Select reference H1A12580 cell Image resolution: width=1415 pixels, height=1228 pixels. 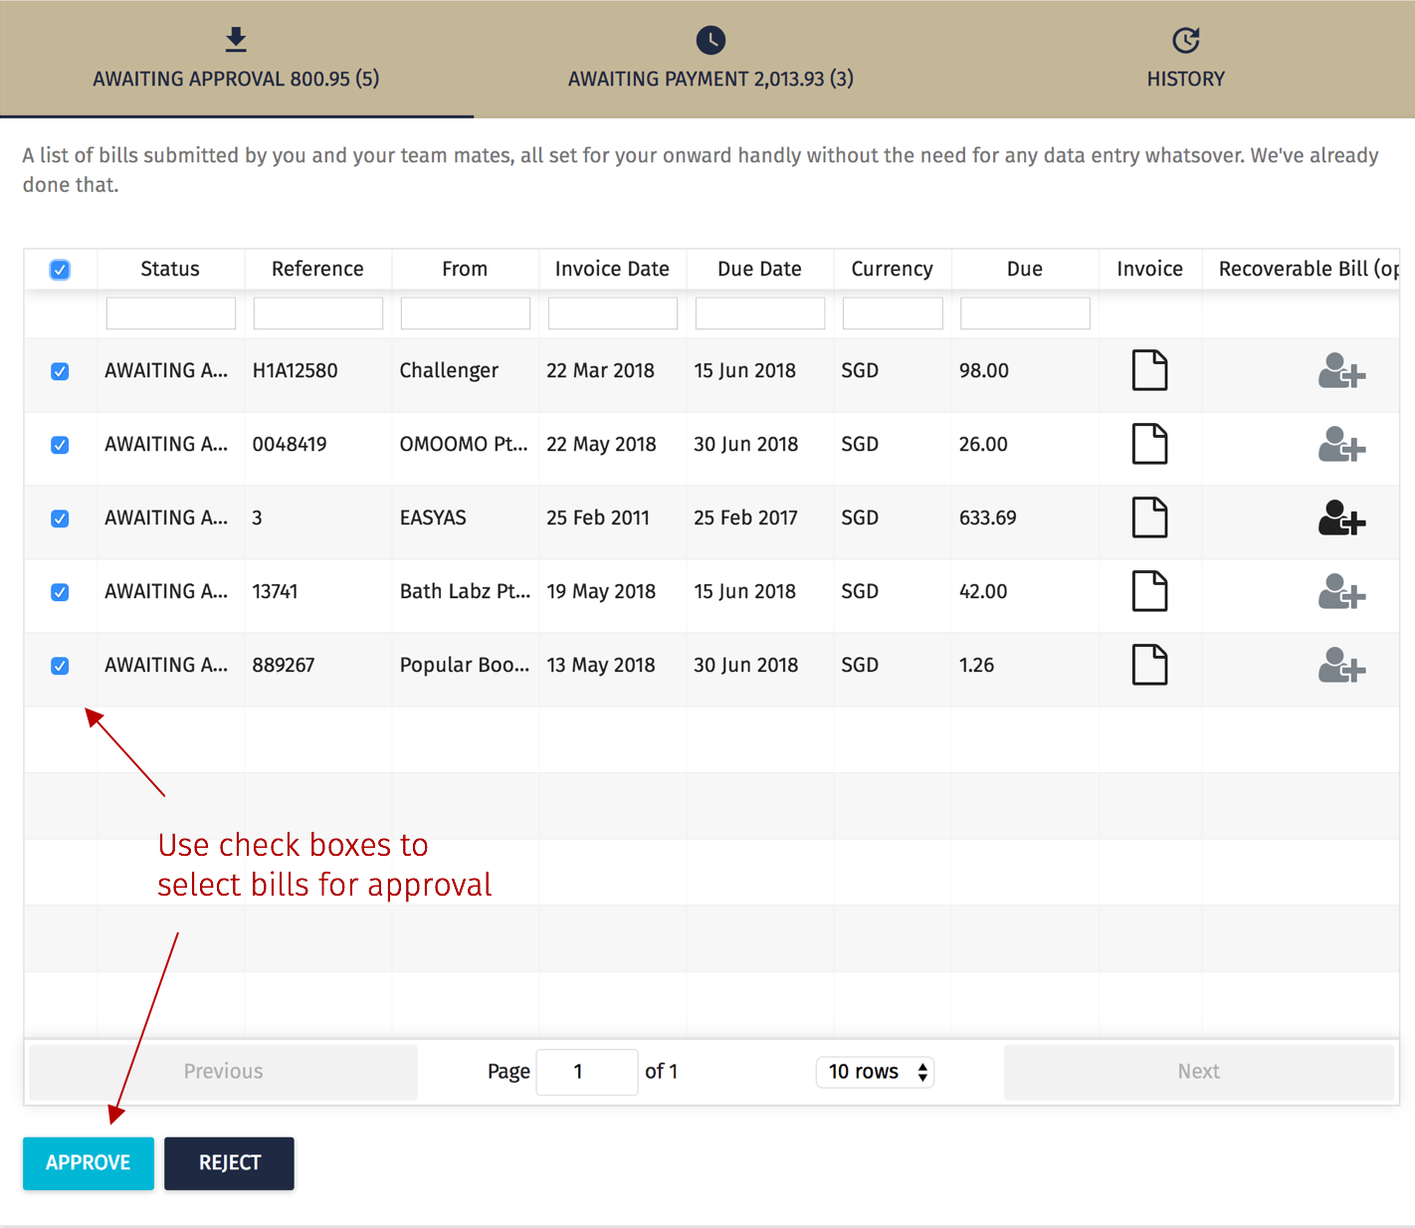pos(296,370)
